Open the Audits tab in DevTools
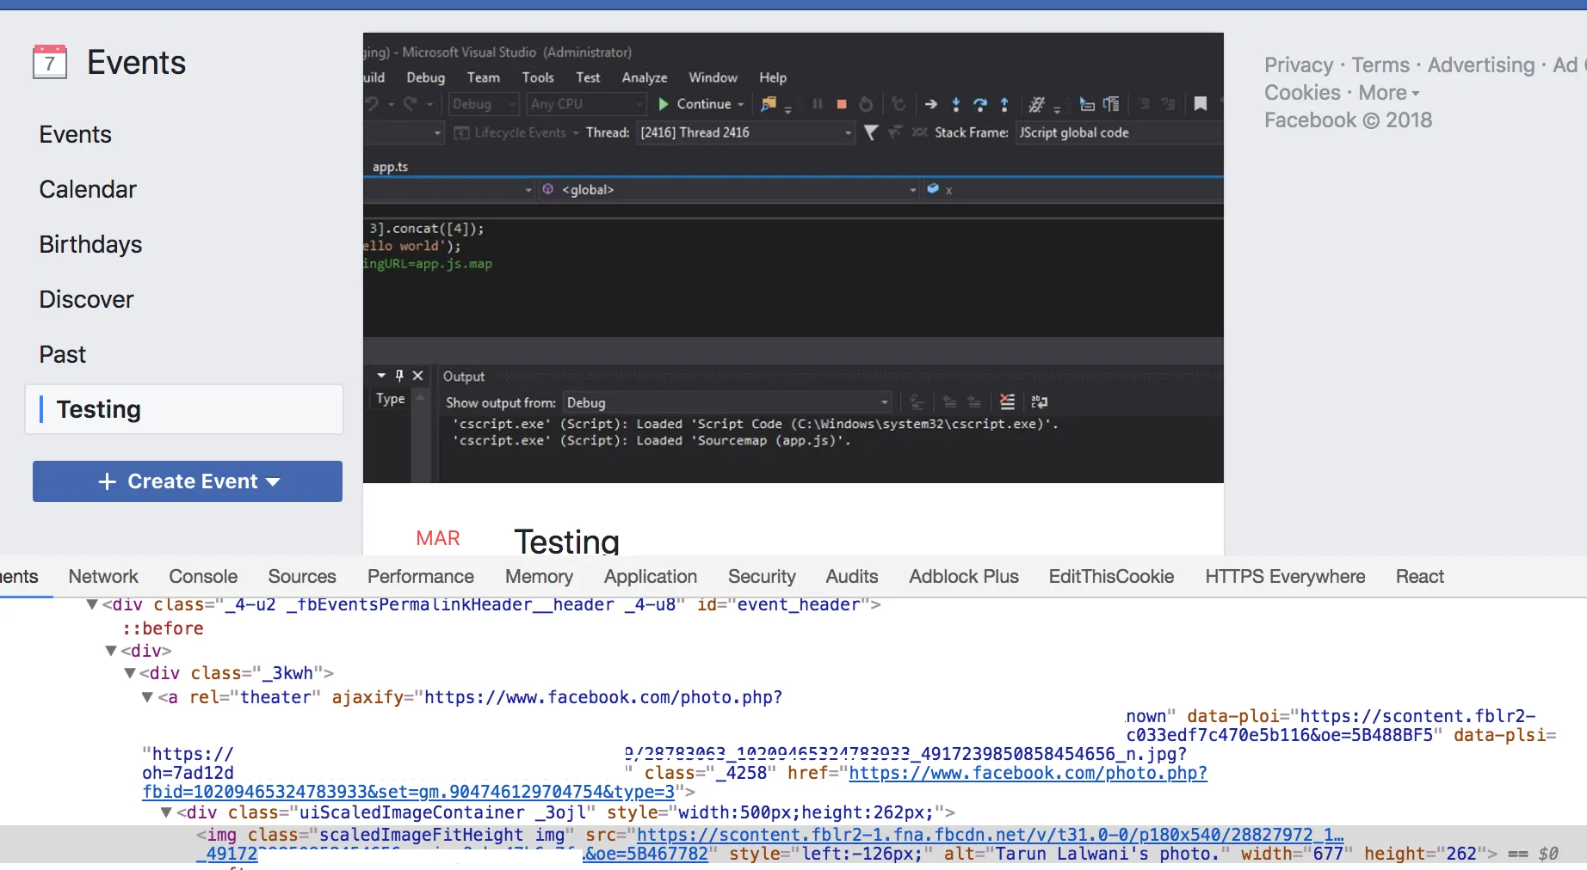Image resolution: width=1587 pixels, height=870 pixels. coord(852,577)
